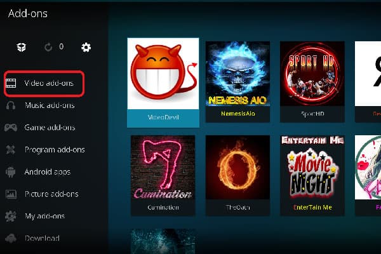Click the Add-ons page title
381x254 pixels.
[28, 13]
